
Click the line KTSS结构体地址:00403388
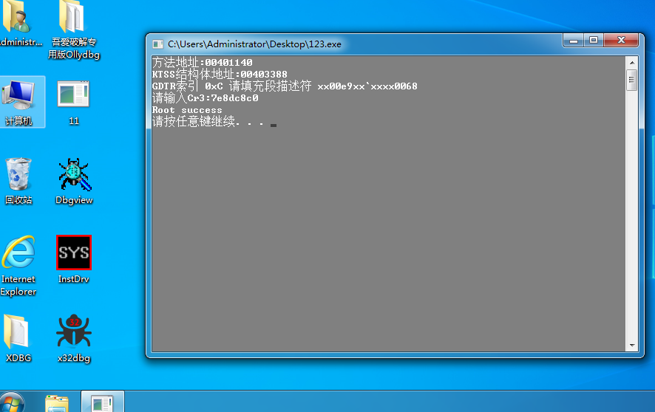point(220,75)
